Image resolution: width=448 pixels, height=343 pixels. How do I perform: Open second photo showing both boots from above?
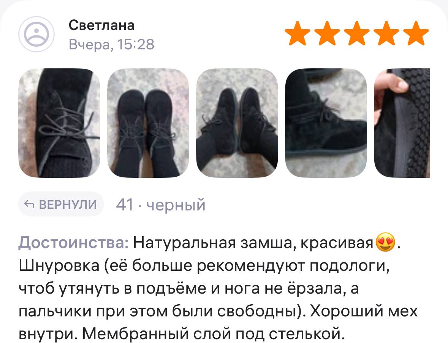[148, 123]
